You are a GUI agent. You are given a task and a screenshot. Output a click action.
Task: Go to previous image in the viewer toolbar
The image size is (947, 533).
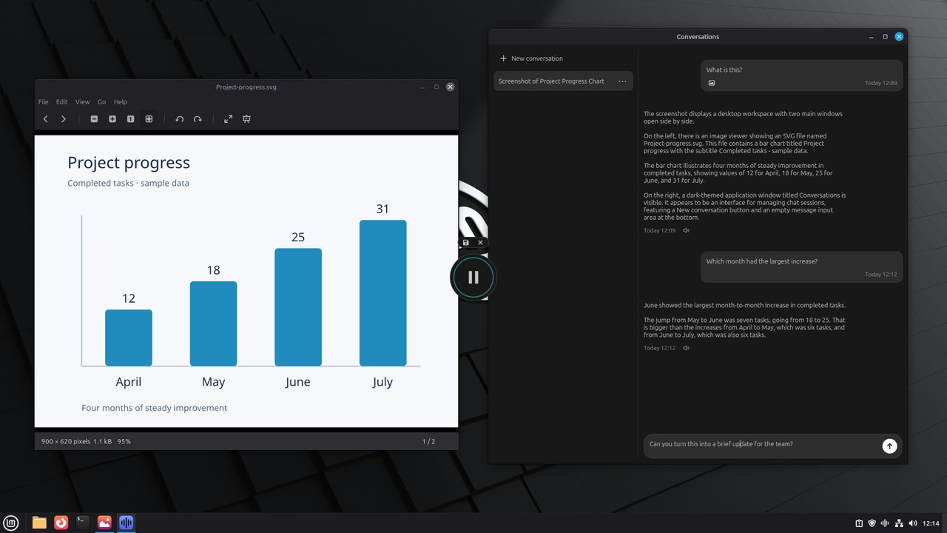pos(46,119)
